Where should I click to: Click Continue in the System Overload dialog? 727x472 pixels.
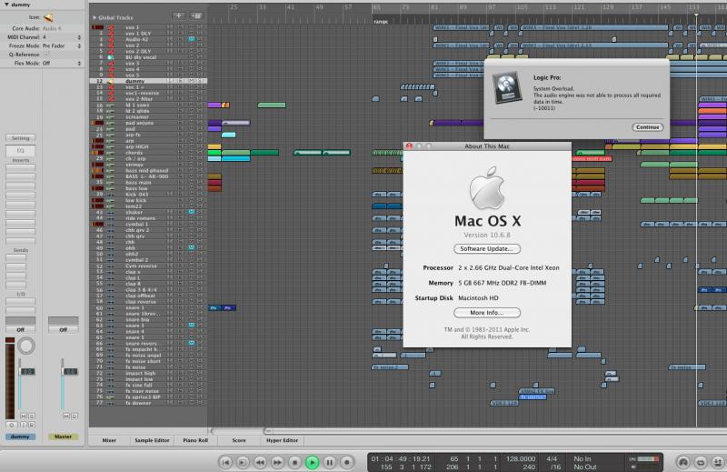point(647,127)
